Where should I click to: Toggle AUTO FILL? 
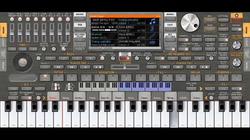click(x=223, y=67)
